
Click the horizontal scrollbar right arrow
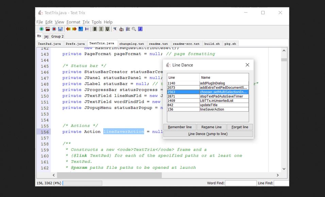(x=278, y=175)
